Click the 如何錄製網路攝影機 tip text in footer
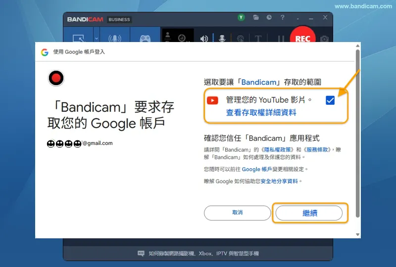This screenshot has width=396, height=267. pyautogui.click(x=203, y=253)
